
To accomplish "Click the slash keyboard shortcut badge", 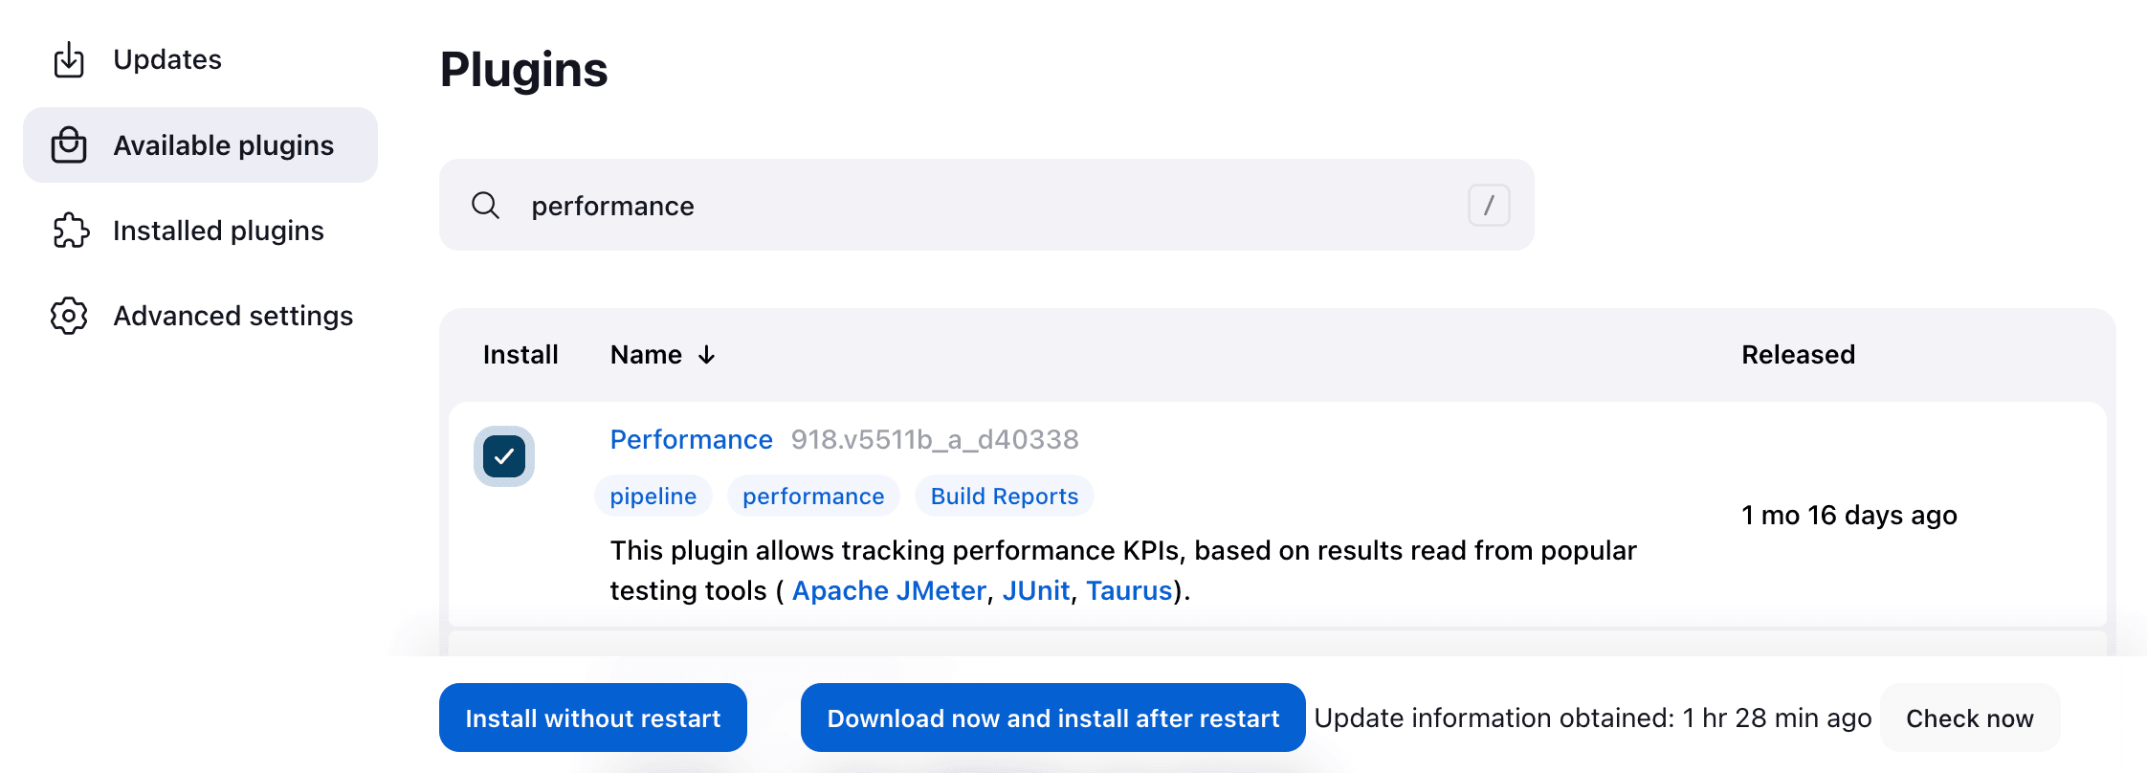I will point(1488,206).
